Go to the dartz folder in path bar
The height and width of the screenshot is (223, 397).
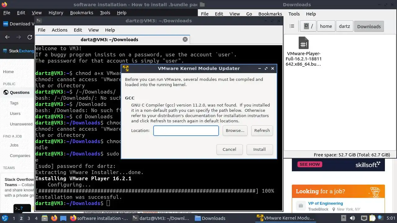(344, 26)
